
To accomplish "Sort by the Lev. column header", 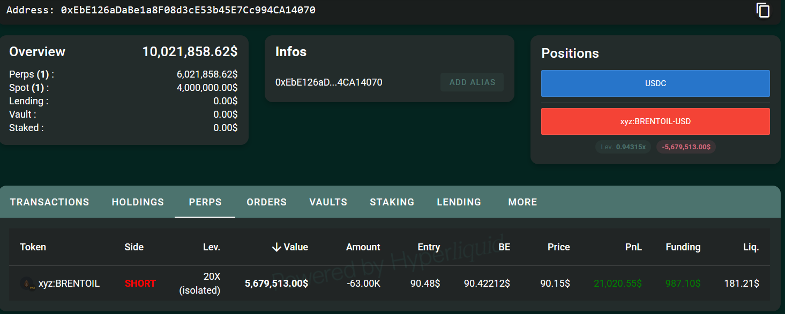I will point(212,247).
